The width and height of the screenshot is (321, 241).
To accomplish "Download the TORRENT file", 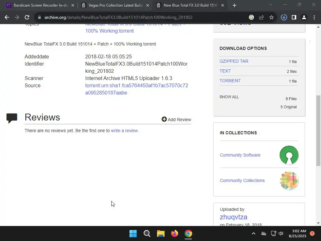I will click(230, 81).
